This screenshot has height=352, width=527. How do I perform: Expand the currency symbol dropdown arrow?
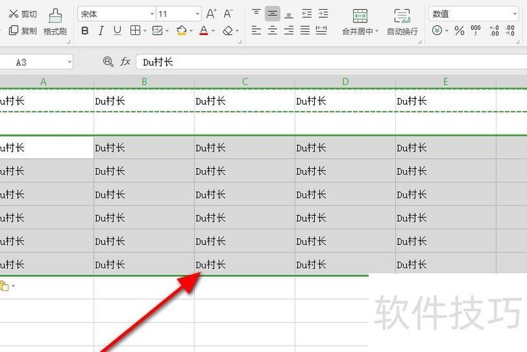[447, 31]
